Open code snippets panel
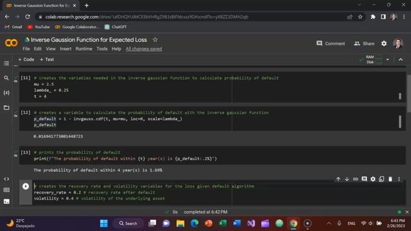Image resolution: width=411 pixels, height=231 pixels. [x=6, y=179]
